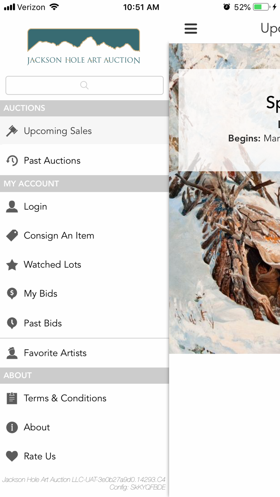Open the Past Auctions menu entry
Screen dimensions: 280x497
[x=52, y=160]
